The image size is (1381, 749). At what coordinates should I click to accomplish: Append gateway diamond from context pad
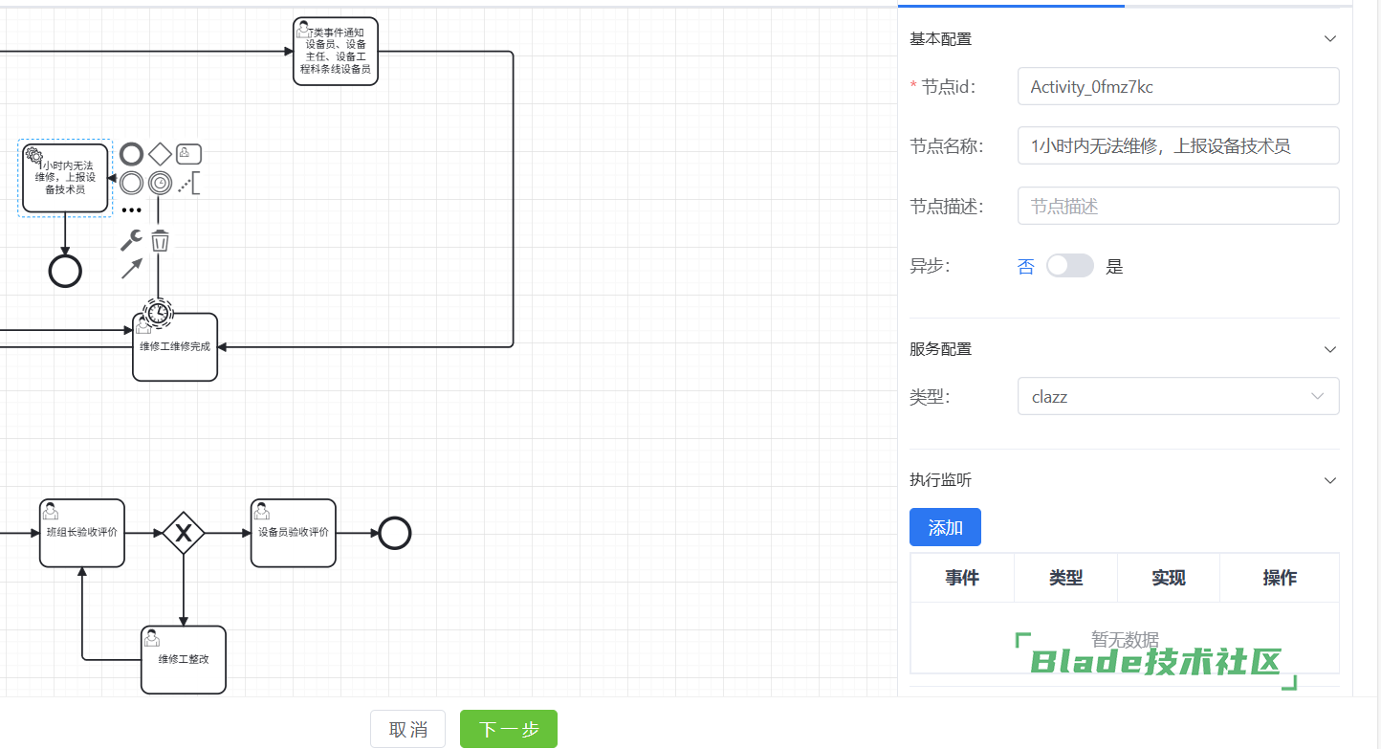[160, 154]
